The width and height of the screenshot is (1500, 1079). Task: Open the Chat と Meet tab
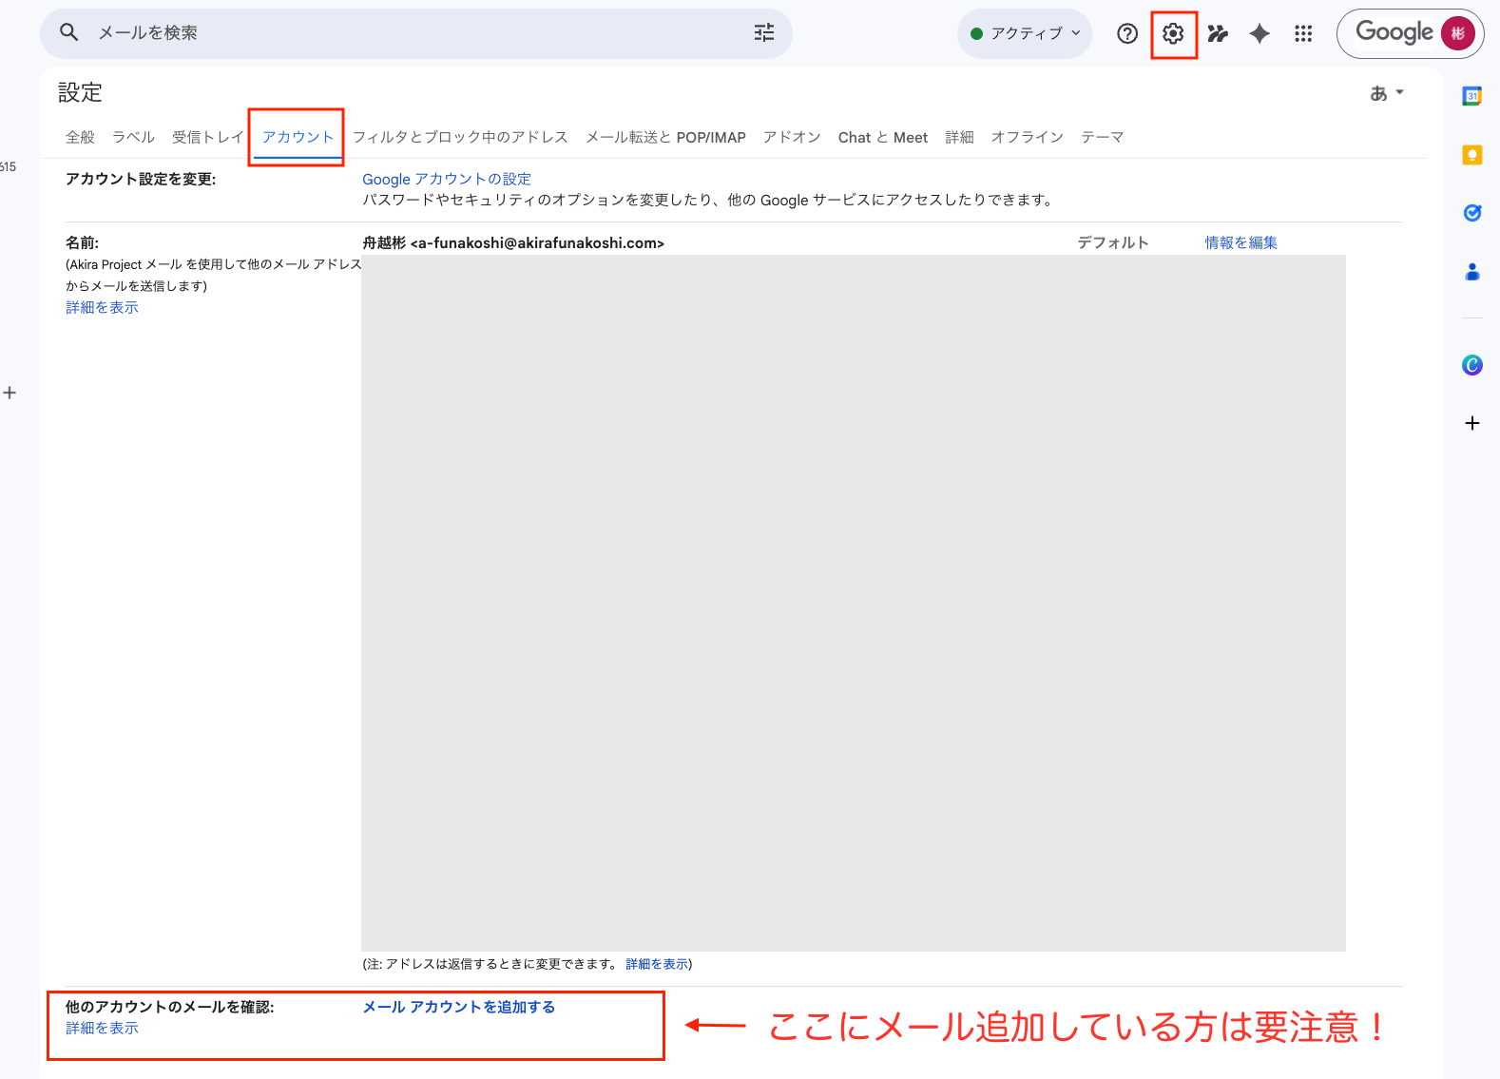[x=883, y=137]
